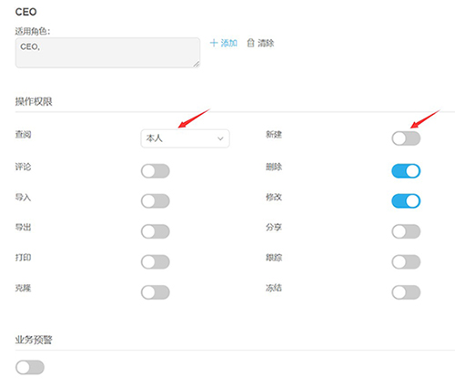This screenshot has width=455, height=387.
Task: Open the 查阅 dropdown showing 本人
Action: tap(185, 138)
